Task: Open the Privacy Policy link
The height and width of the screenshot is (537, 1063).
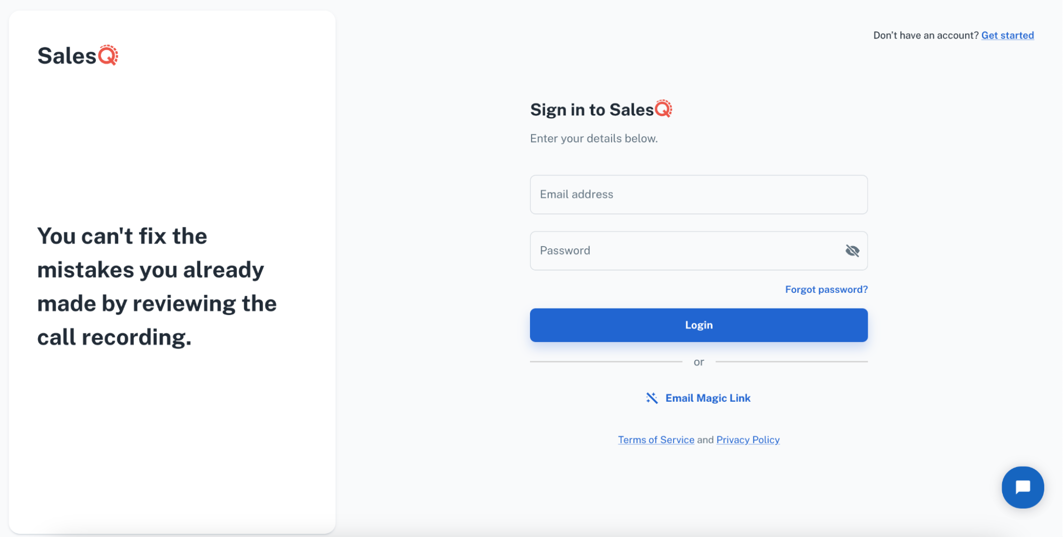Action: pos(748,440)
